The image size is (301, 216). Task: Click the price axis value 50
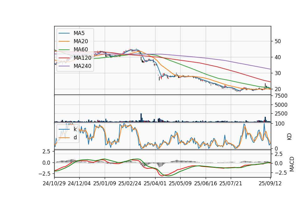coord(278,41)
